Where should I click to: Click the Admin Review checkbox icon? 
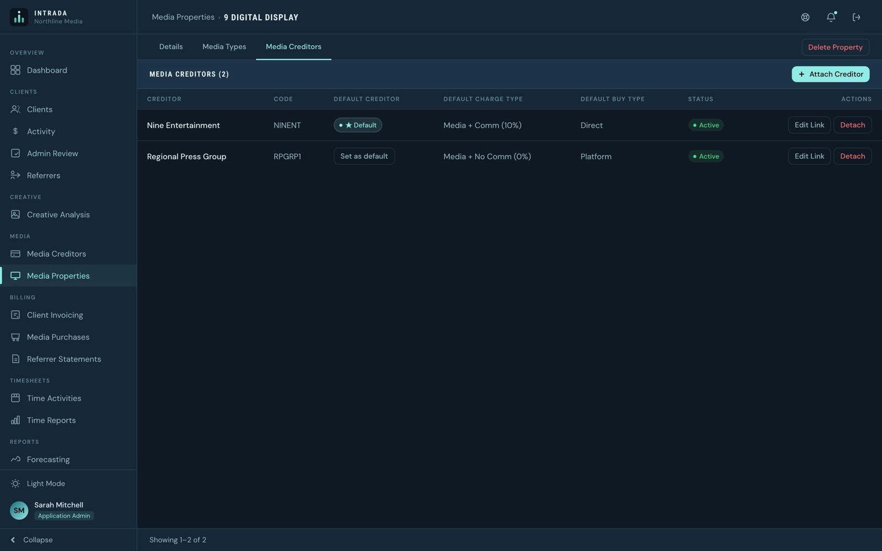point(15,153)
